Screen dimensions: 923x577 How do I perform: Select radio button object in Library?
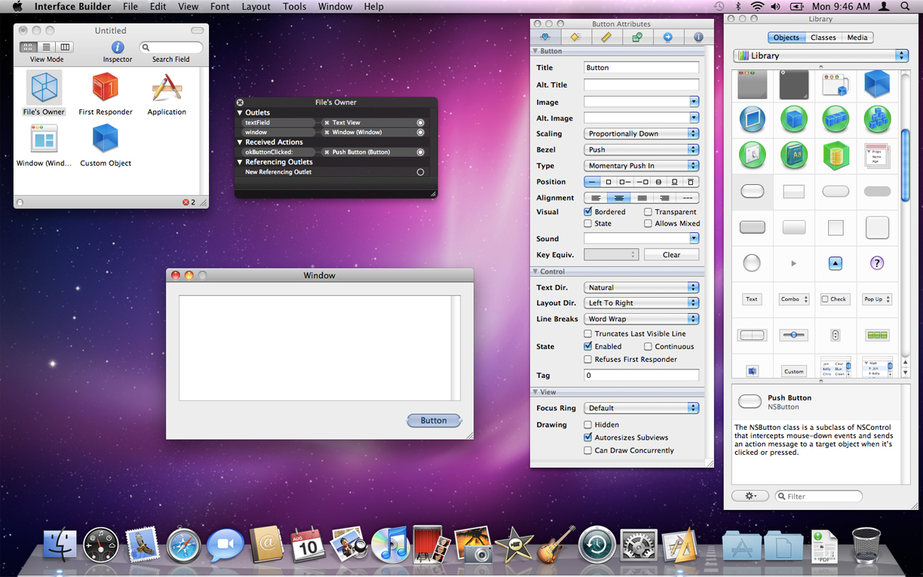[752, 263]
